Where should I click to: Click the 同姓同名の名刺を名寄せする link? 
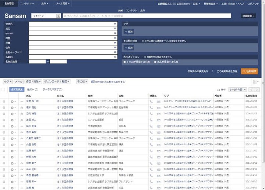[x=108, y=82]
